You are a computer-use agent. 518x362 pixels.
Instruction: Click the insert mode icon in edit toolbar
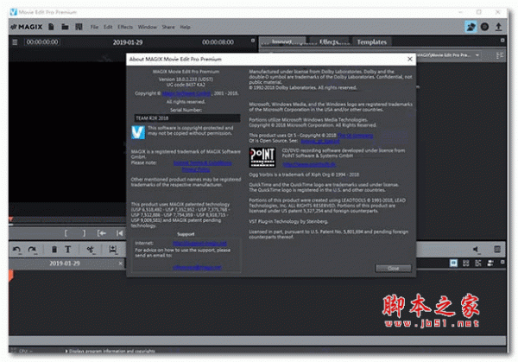click(113, 250)
